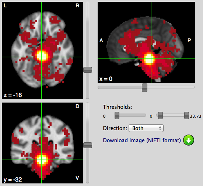Click the axial brain view at z = -16
Viewport: 203px width, 186px height.
[x=42, y=50]
